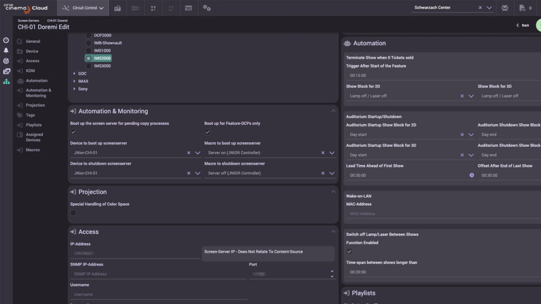Enable Special Handling of Color Space checkbox

pyautogui.click(x=73, y=213)
